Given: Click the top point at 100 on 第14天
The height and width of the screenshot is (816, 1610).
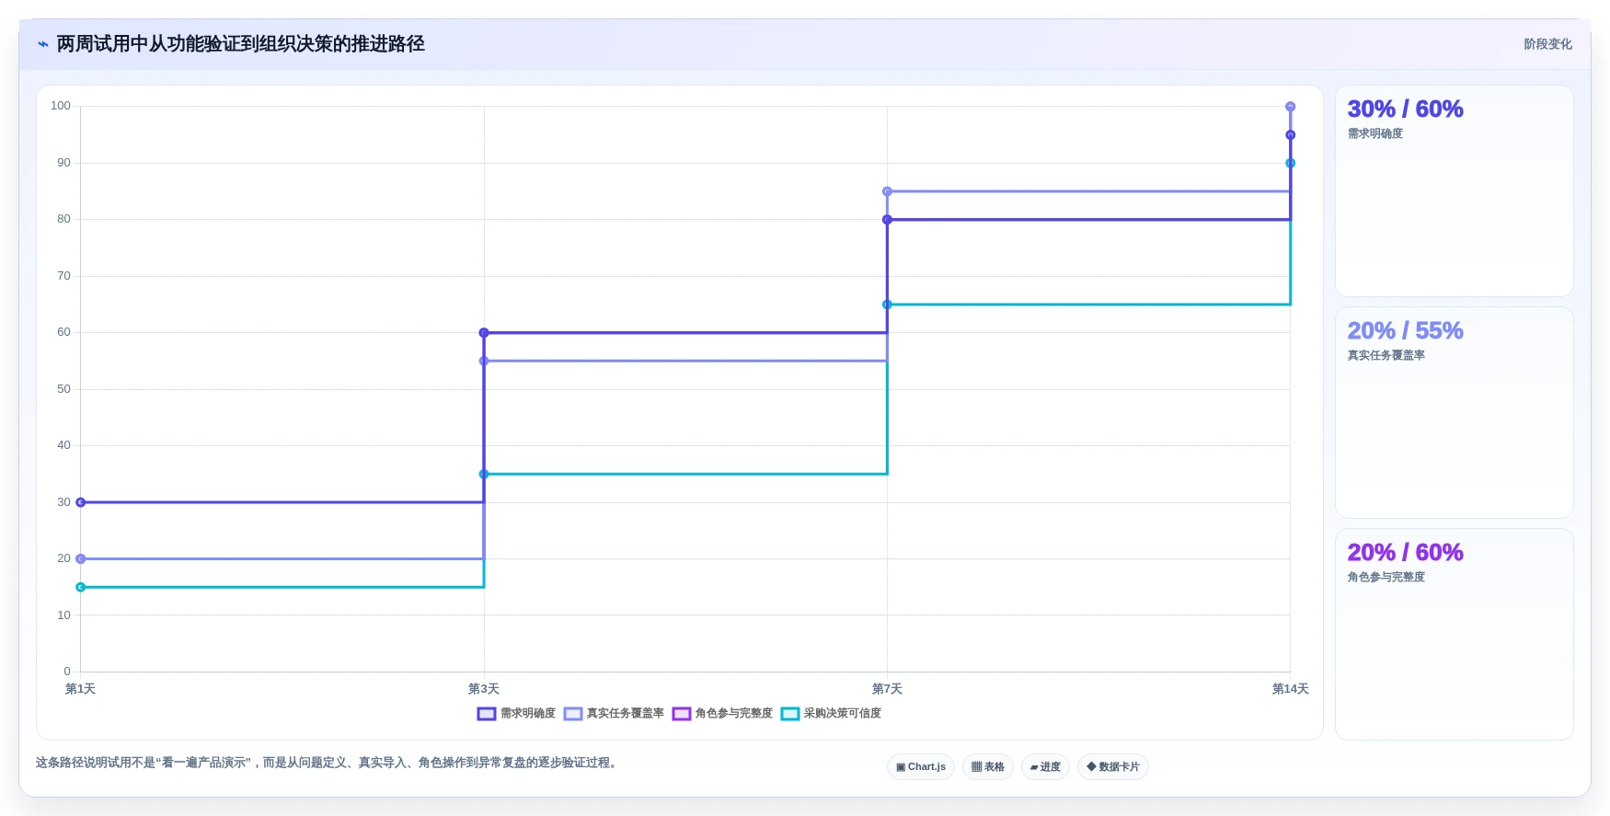Looking at the screenshot, I should 1290,107.
